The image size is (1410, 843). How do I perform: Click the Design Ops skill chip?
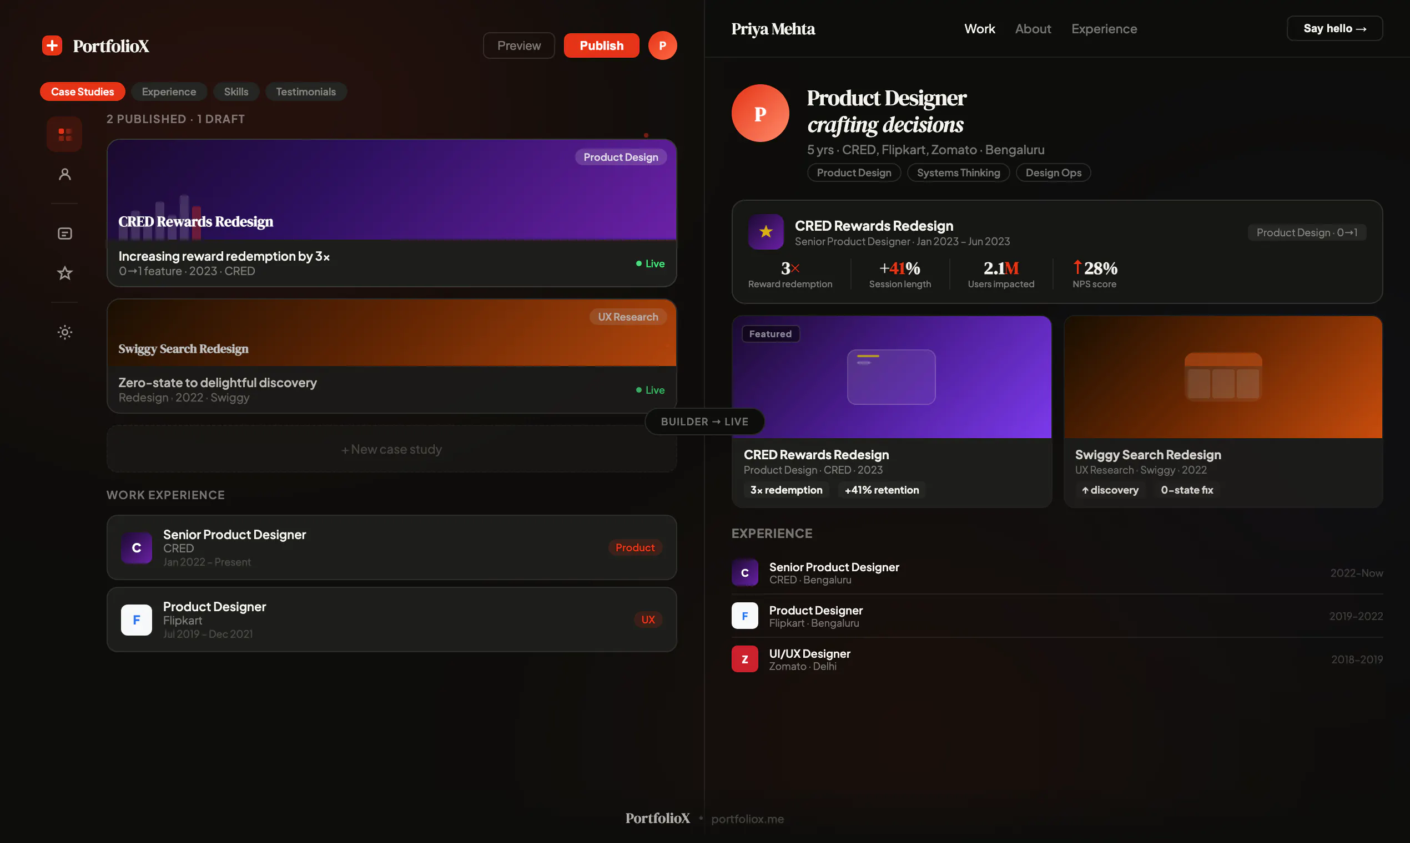1054,172
